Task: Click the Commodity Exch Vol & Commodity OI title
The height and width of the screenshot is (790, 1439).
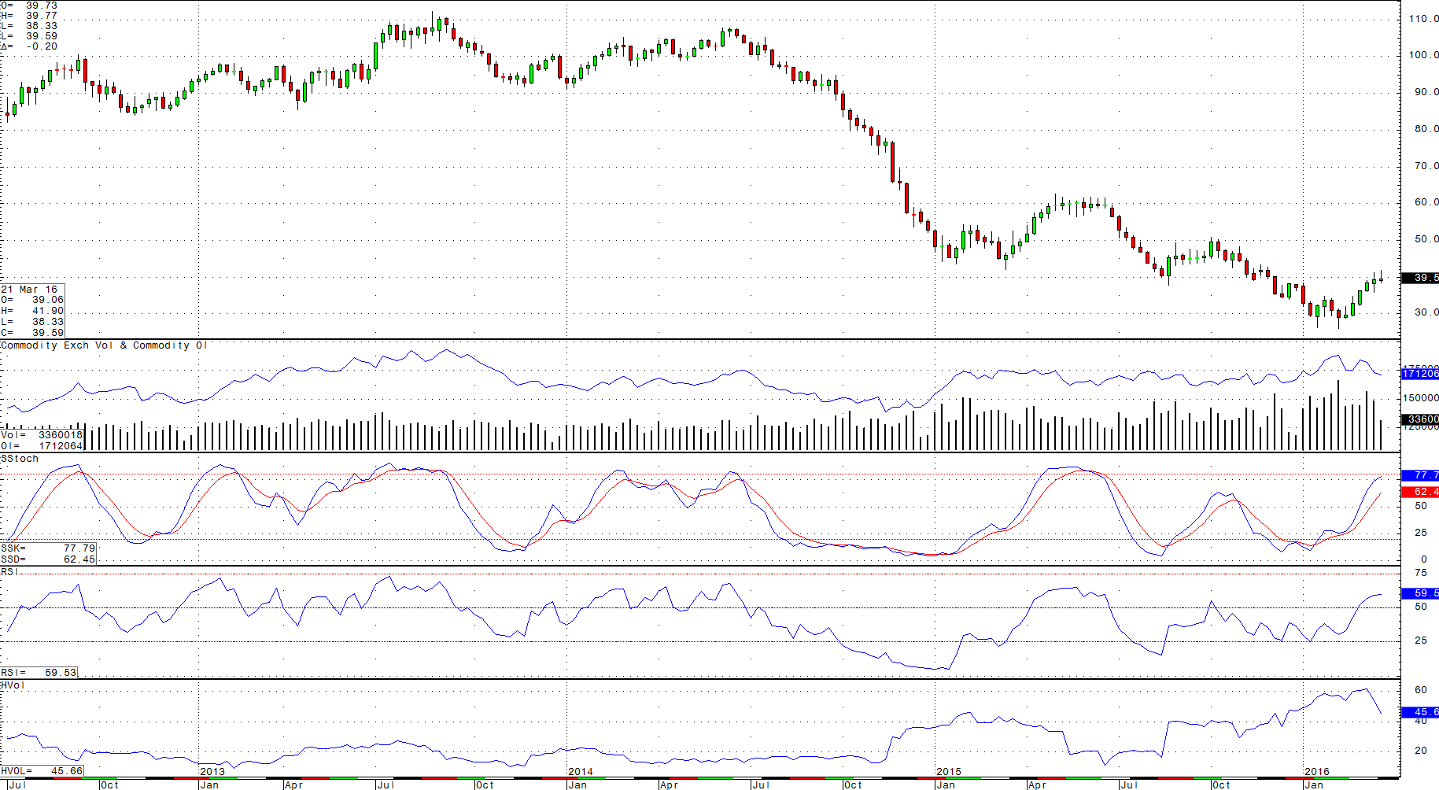Action: pos(105,345)
